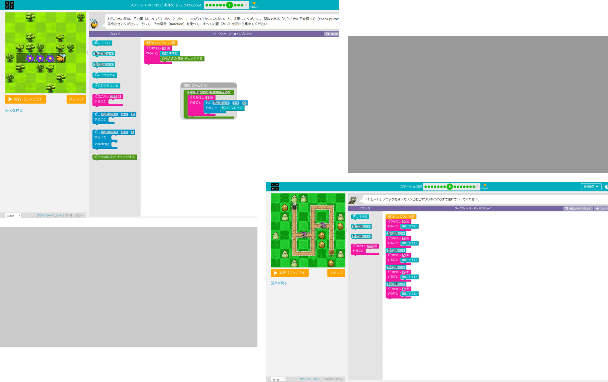The height and width of the screenshot is (382, 608).
Task: Click the 最初からやりなおす reset icon
Action: tap(577, 208)
